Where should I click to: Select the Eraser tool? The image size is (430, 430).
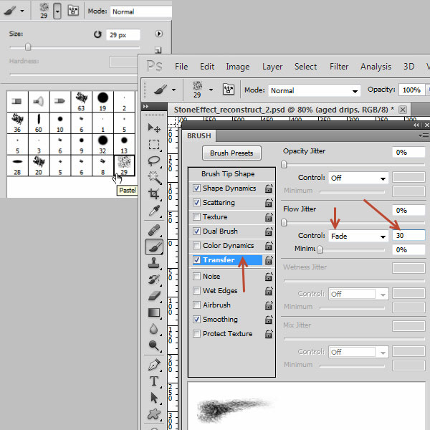(x=154, y=296)
